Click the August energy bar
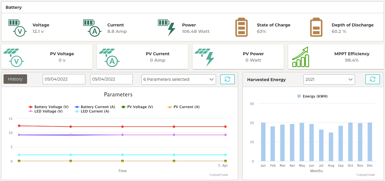The width and height of the screenshot is (385, 181). [331, 147]
